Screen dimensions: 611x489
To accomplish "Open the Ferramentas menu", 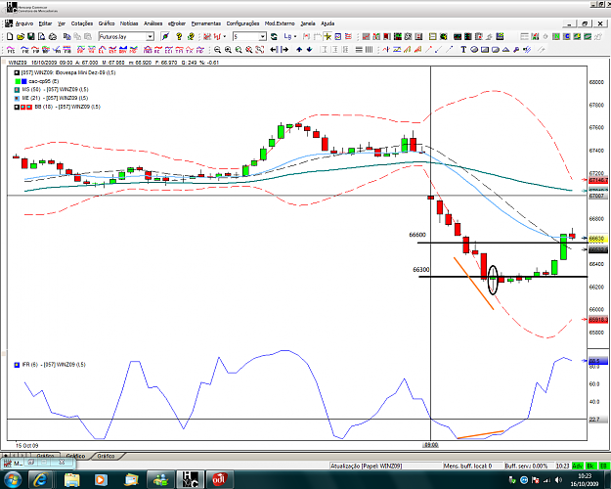I will [x=205, y=23].
